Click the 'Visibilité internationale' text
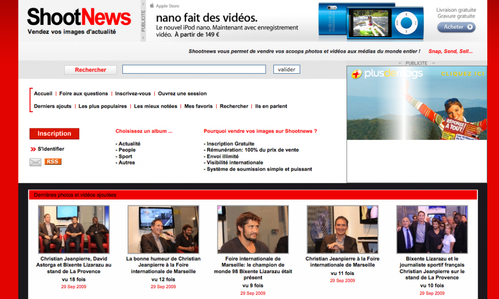The width and height of the screenshot is (499, 299). click(x=235, y=163)
